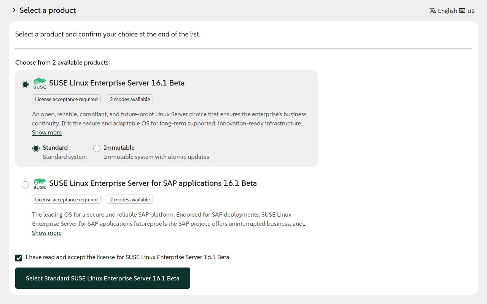This screenshot has width=487, height=304.
Task: Click the keyboard layout icon
Action: [x=462, y=11]
